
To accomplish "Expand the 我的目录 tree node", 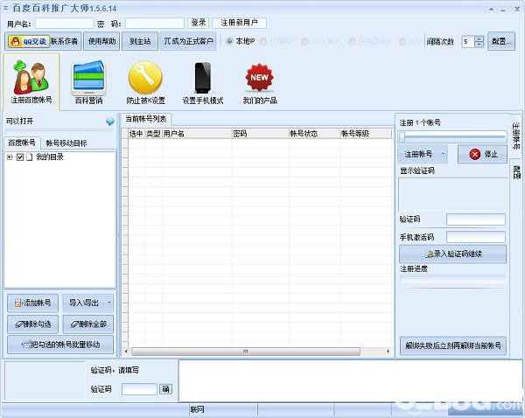I will 10,157.
